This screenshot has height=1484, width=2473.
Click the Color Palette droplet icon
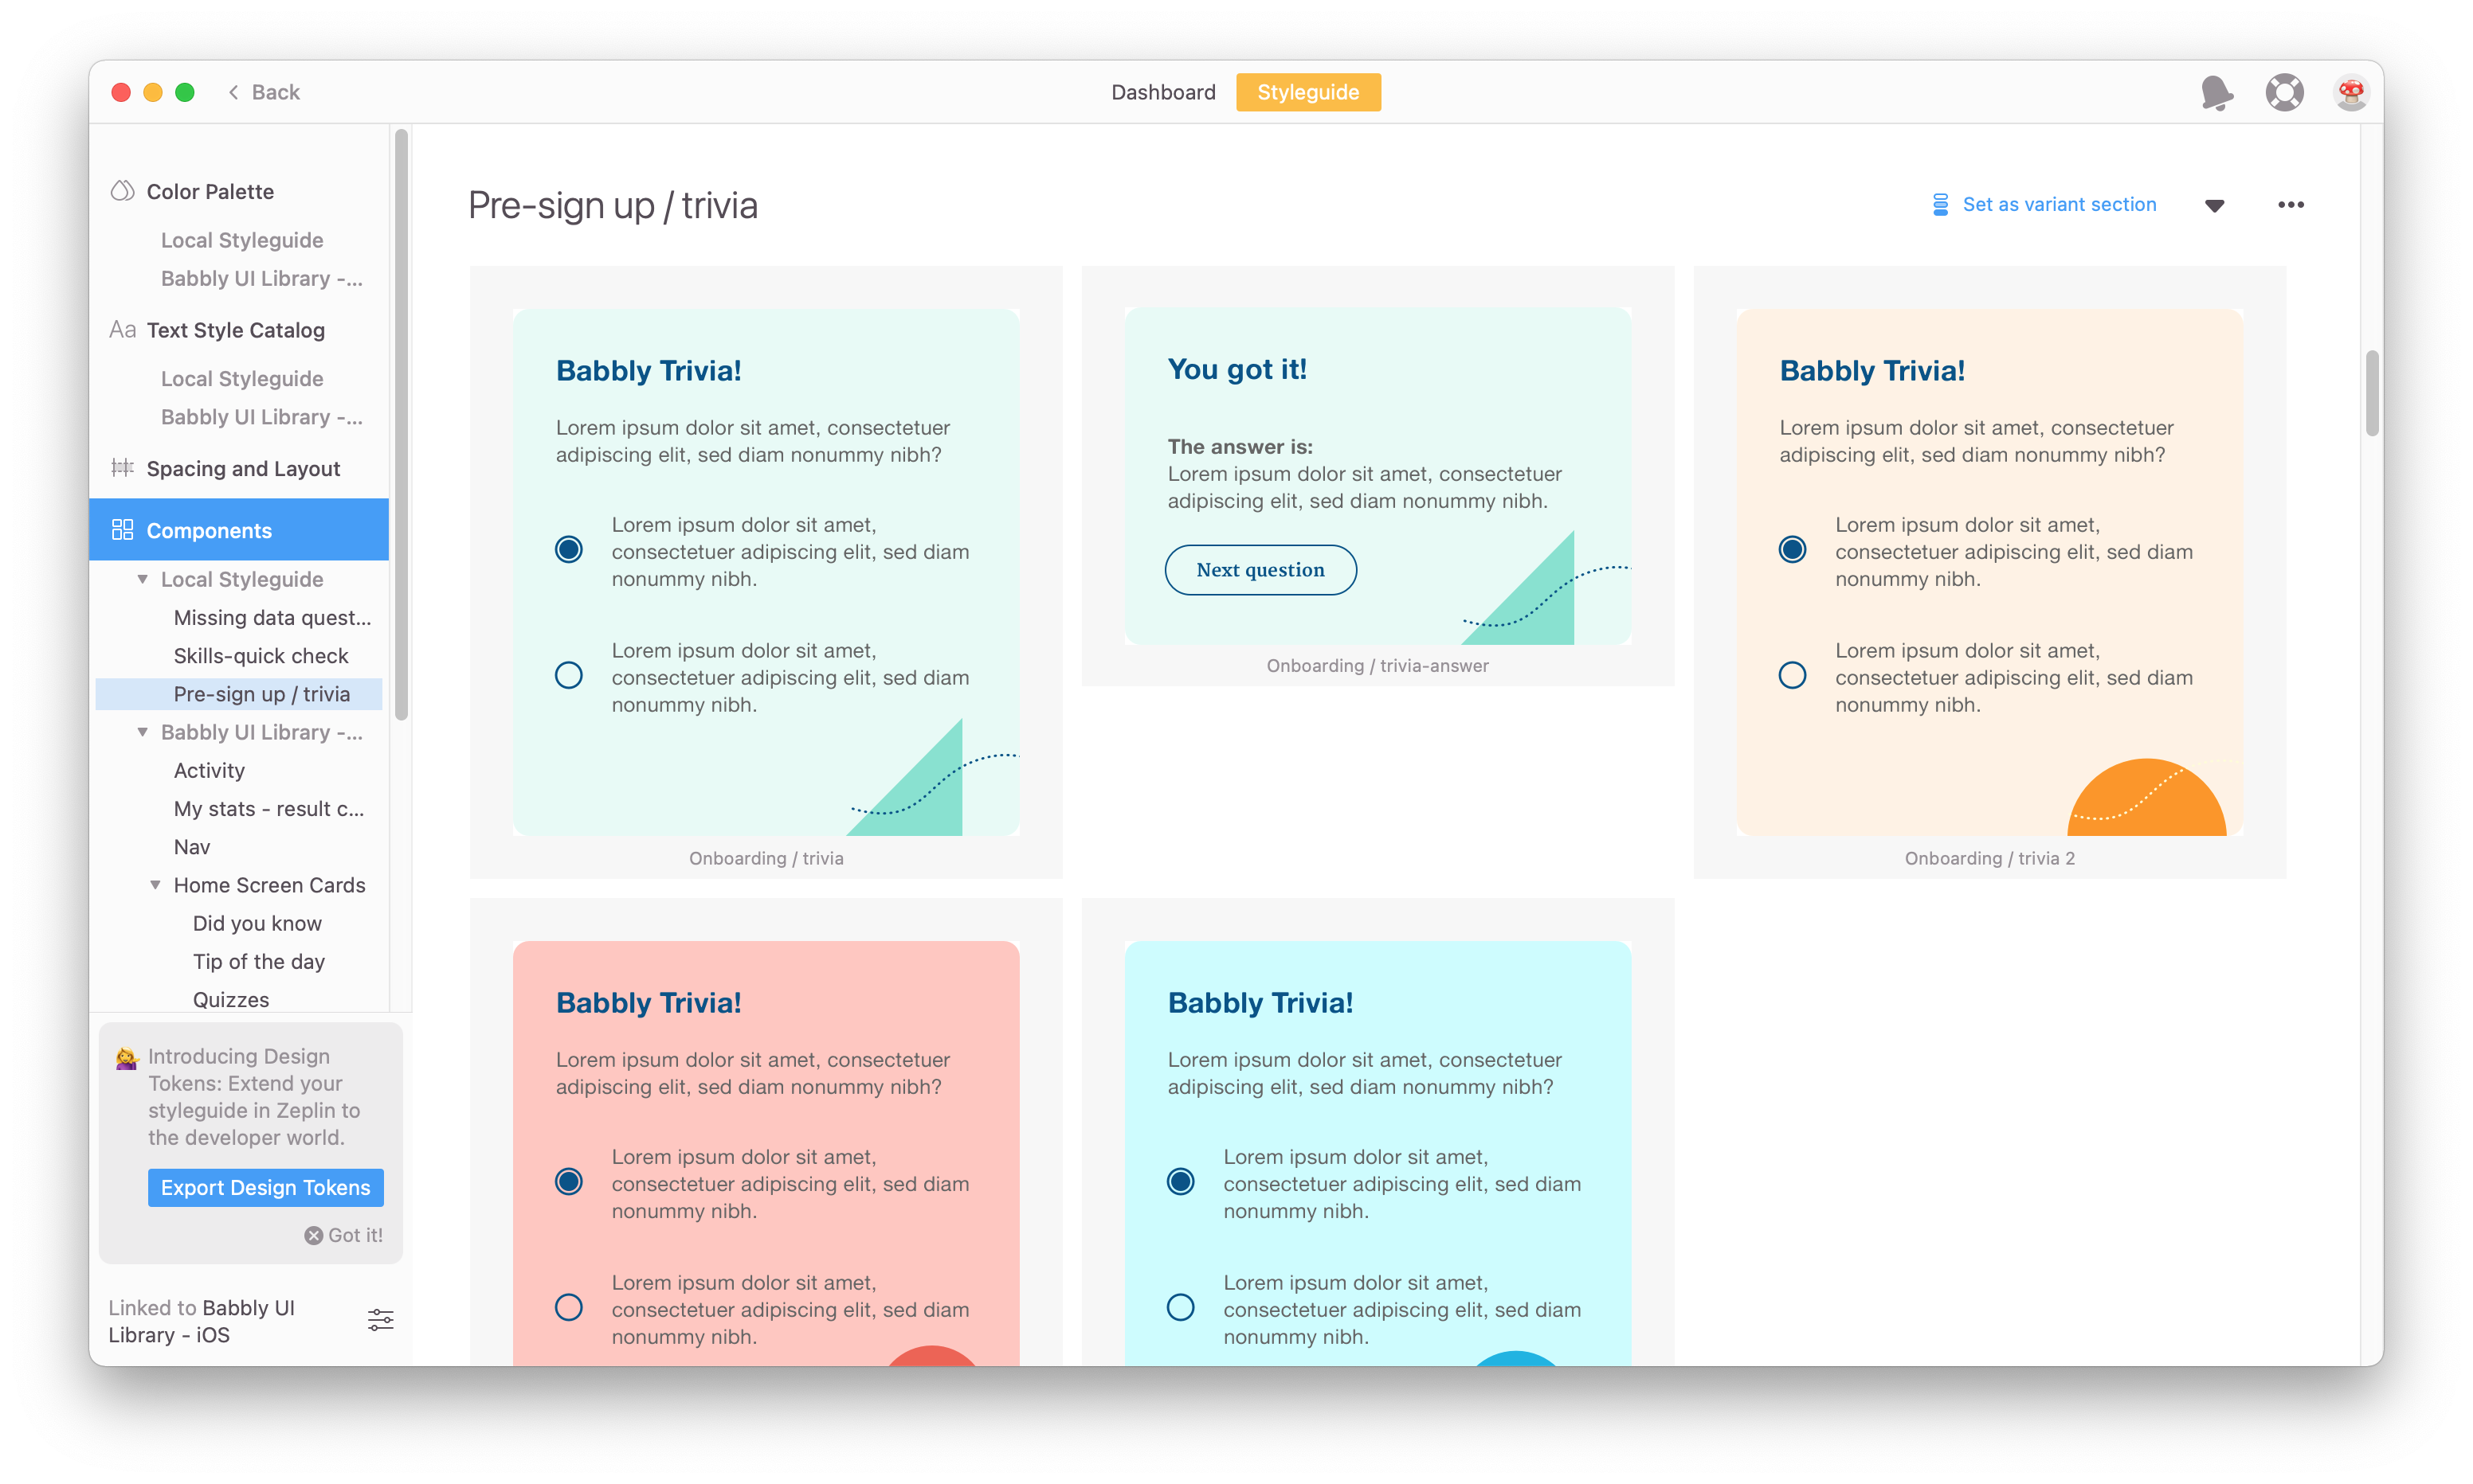pos(122,191)
